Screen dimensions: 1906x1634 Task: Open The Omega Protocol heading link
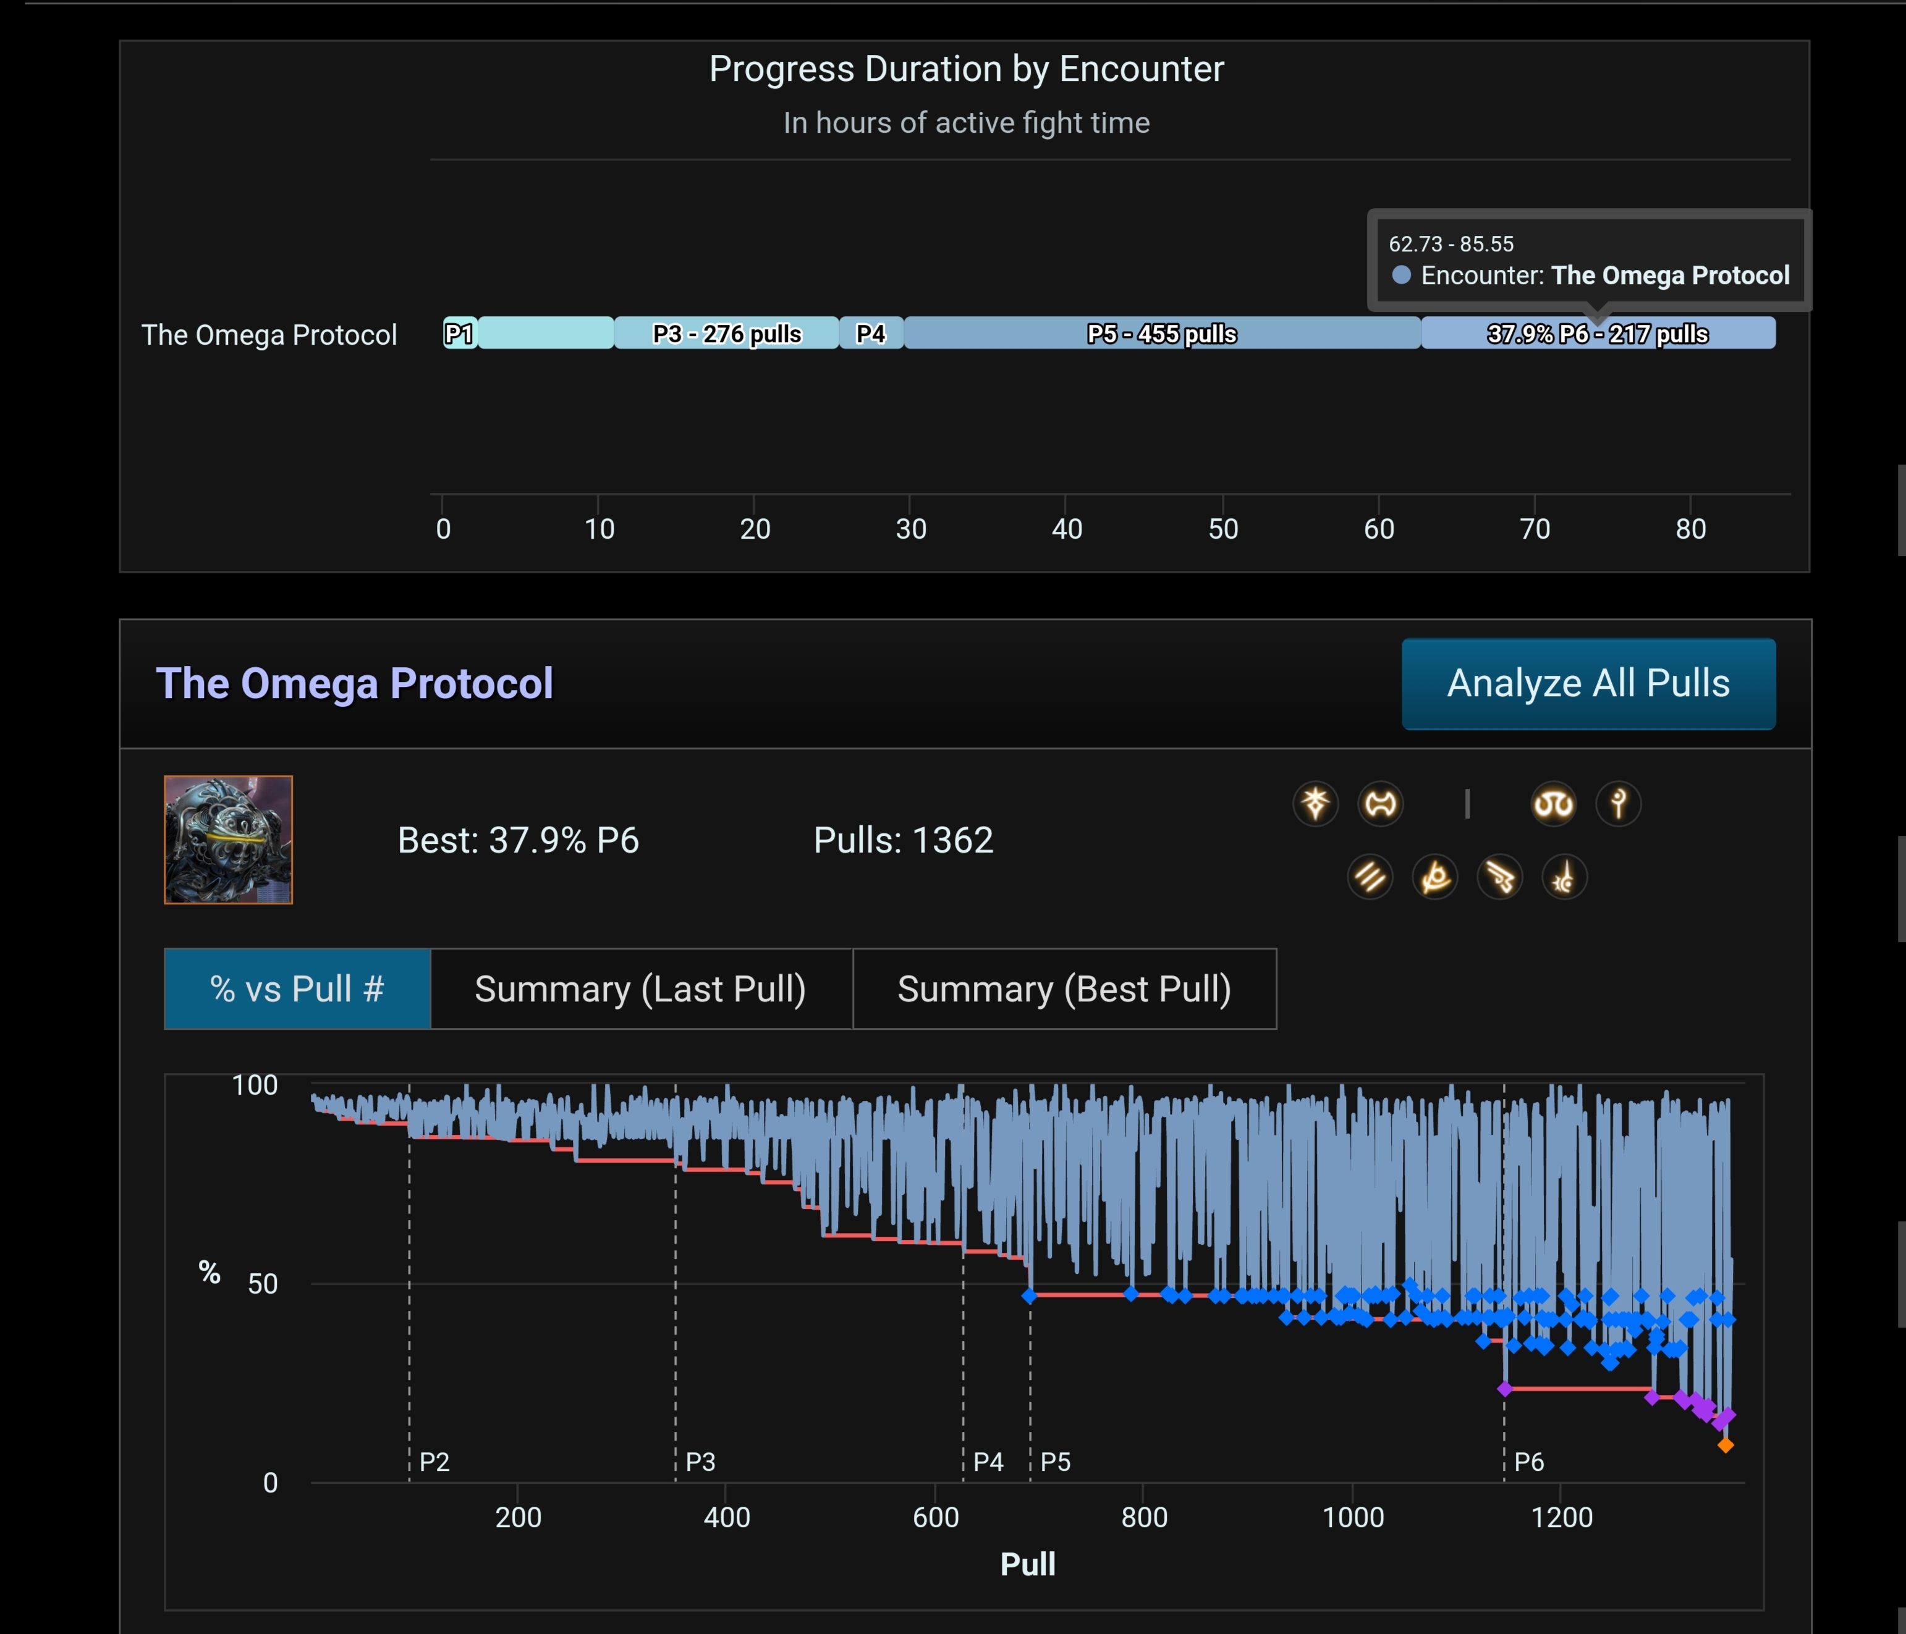[354, 683]
